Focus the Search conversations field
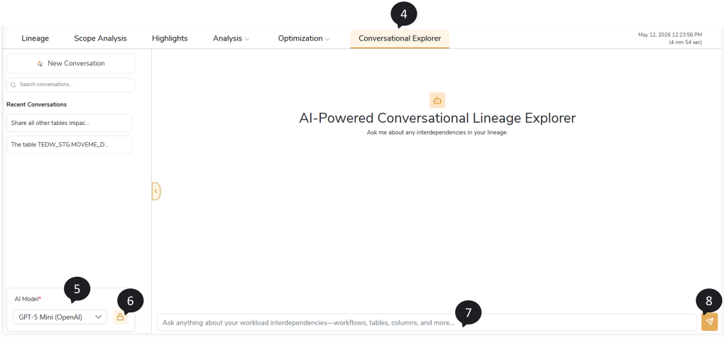The image size is (727, 338). tap(70, 84)
